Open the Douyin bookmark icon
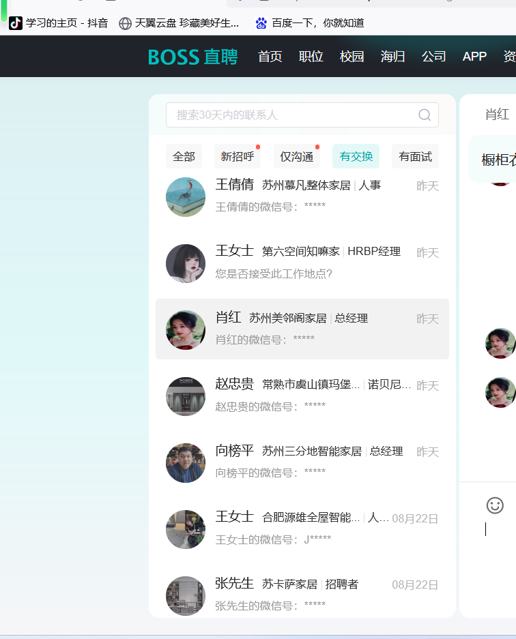 pyautogui.click(x=16, y=23)
